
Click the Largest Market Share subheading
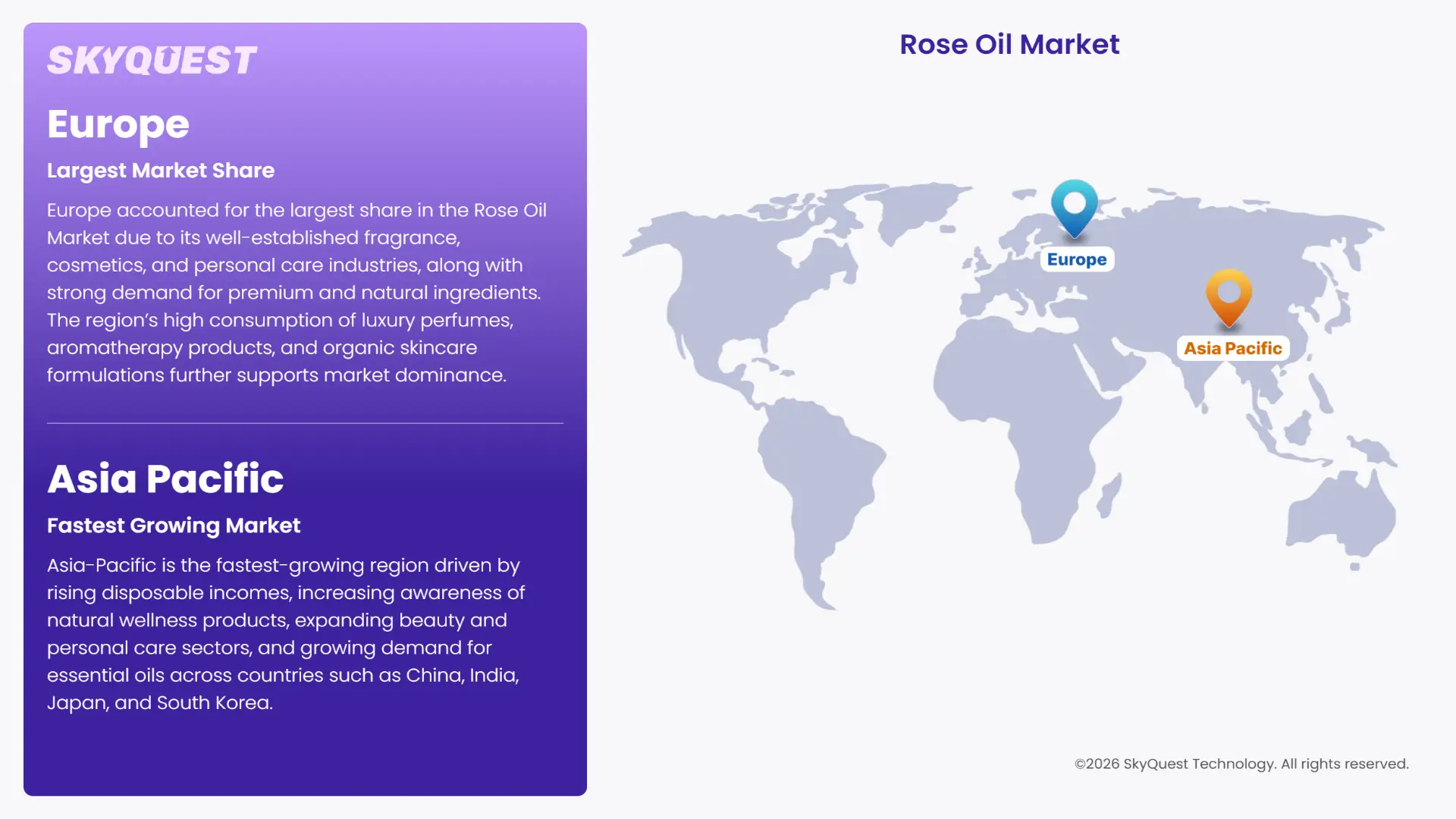pyautogui.click(x=161, y=171)
